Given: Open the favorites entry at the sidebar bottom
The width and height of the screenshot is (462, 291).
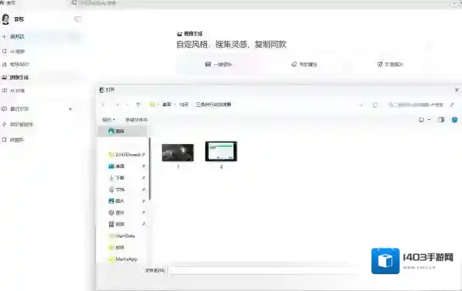Looking at the screenshot, I should pyautogui.click(x=13, y=140).
